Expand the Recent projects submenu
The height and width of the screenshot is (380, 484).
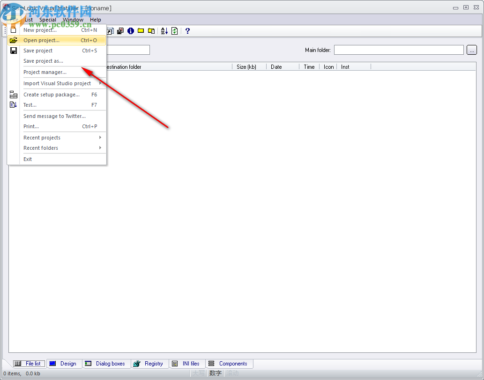point(42,137)
